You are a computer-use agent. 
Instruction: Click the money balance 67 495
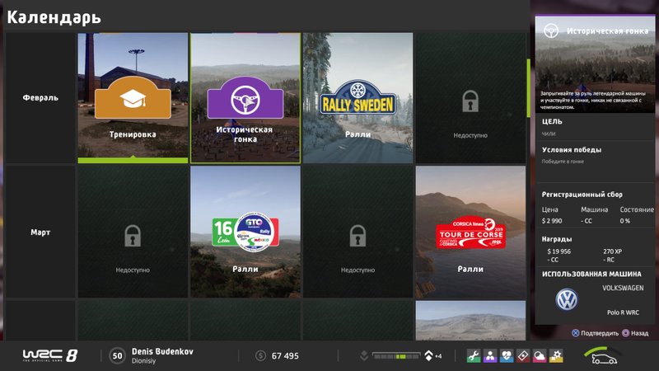[x=285, y=356]
